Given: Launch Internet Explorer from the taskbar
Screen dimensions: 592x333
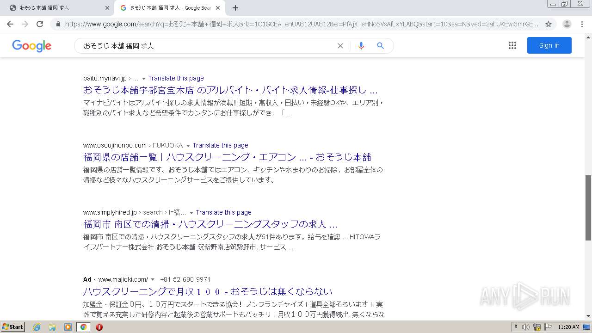Looking at the screenshot, I should click(x=37, y=327).
